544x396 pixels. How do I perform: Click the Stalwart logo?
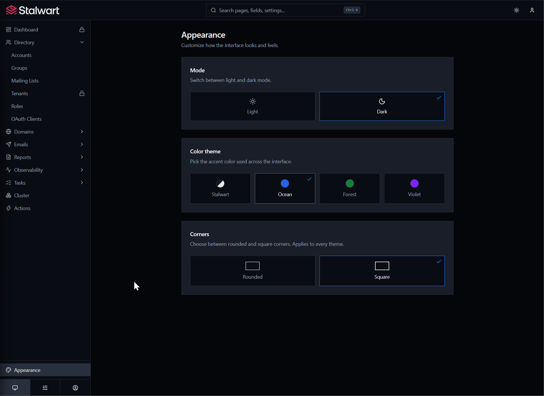[32, 10]
